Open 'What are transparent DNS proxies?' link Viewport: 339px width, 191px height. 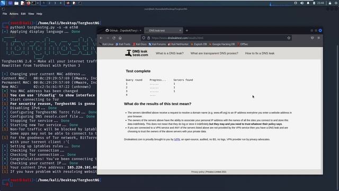(x=214, y=53)
